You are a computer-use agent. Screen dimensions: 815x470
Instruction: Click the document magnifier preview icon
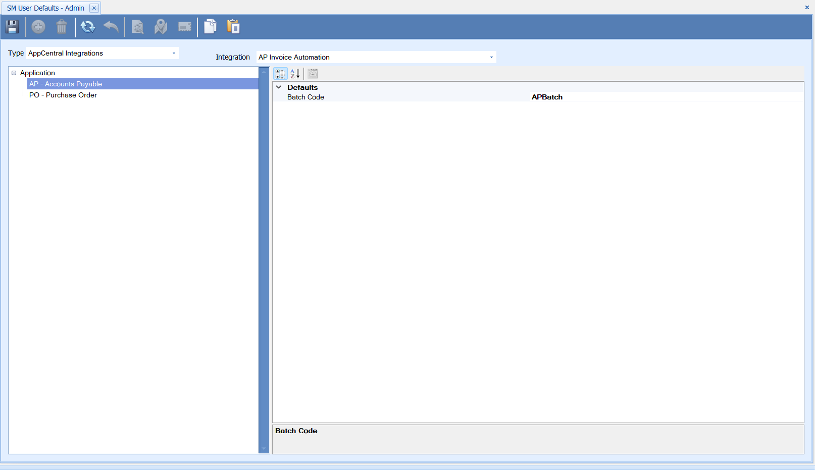pyautogui.click(x=137, y=27)
